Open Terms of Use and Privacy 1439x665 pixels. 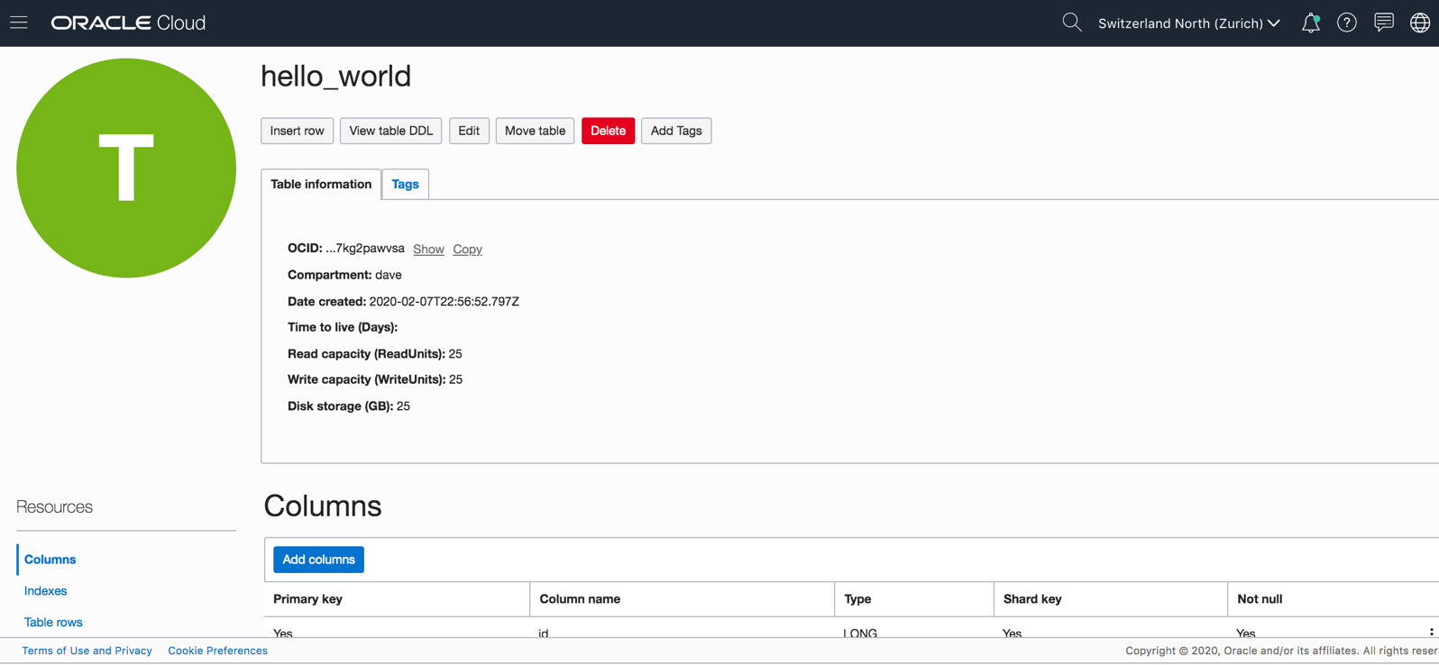click(x=87, y=651)
